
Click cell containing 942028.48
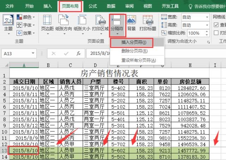click(190, 125)
